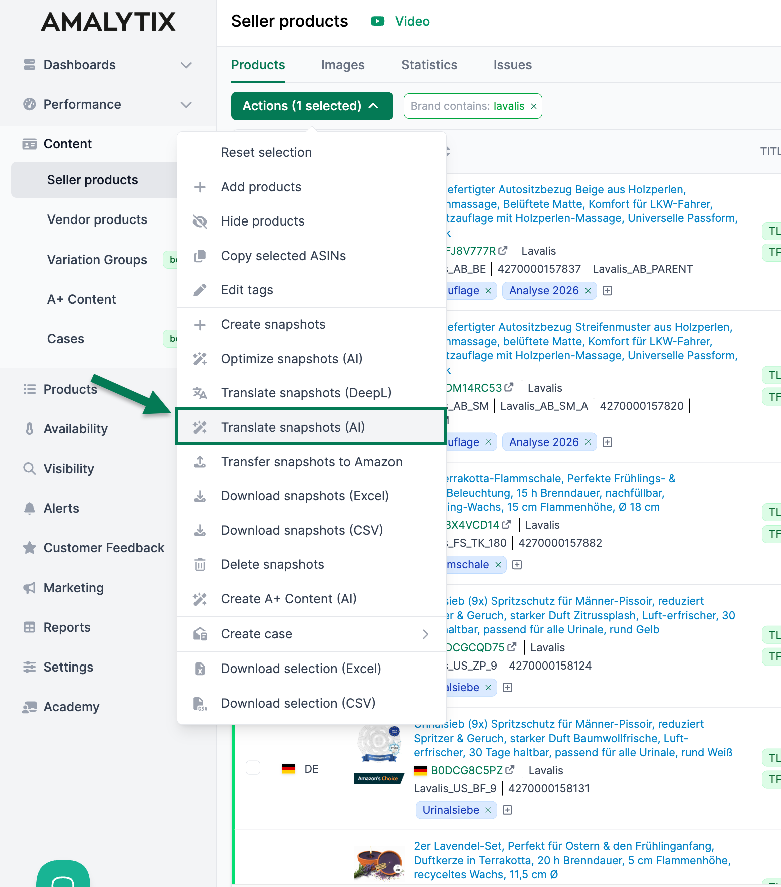Remove the Urinalsiebe tag
This screenshot has height=887, width=781.
coord(488,810)
